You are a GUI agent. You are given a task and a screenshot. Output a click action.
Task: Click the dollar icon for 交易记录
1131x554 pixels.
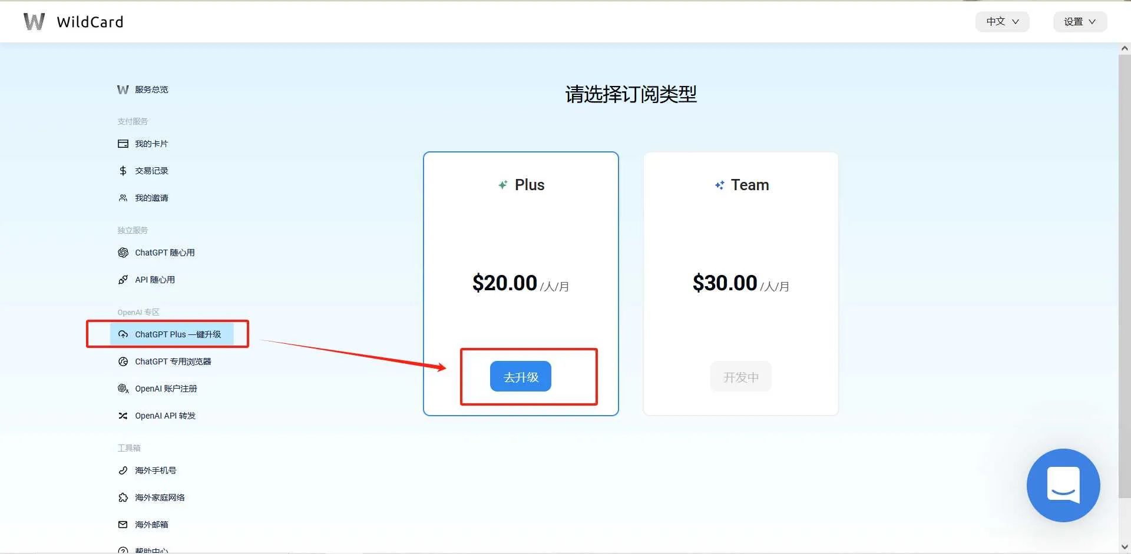tap(123, 171)
